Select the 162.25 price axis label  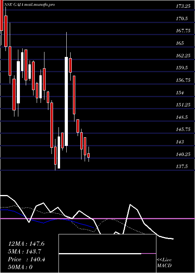click(183, 55)
